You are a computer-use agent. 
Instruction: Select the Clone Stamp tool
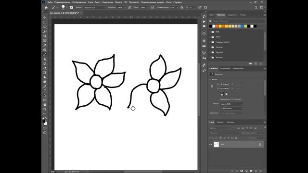[x=45, y=59]
